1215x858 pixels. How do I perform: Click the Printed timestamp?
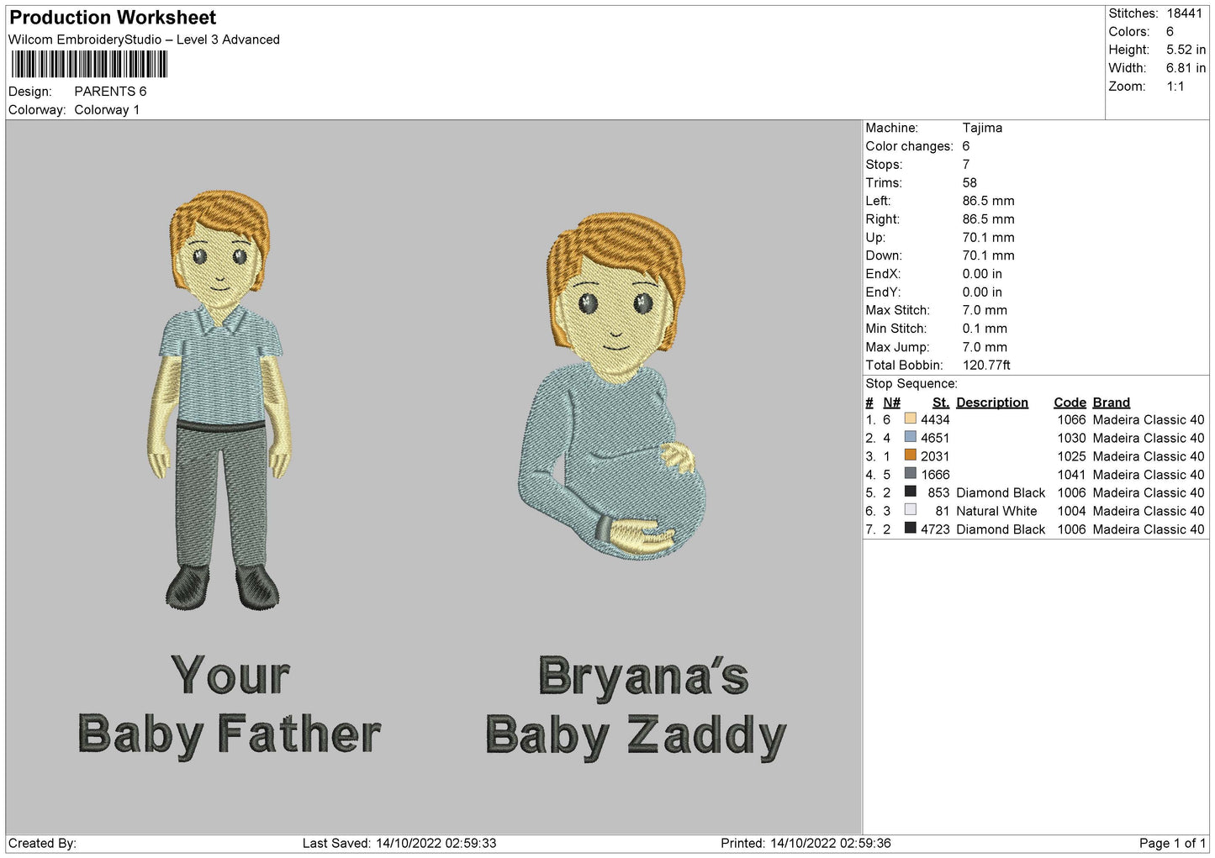(806, 843)
